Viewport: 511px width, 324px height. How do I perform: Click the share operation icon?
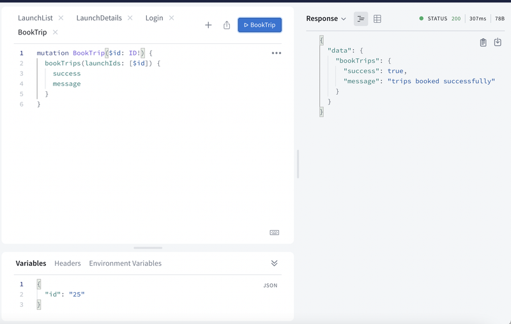227,25
